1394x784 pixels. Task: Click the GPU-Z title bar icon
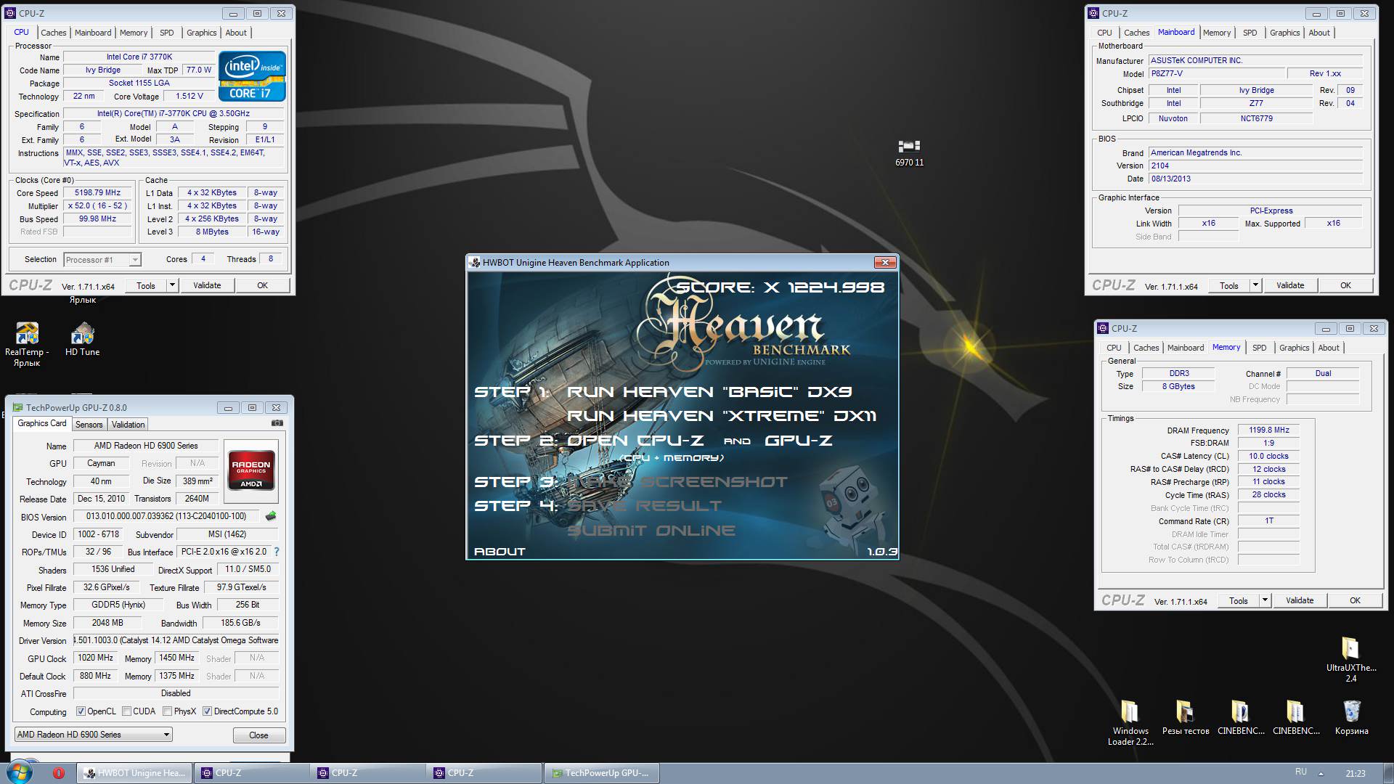pos(16,408)
